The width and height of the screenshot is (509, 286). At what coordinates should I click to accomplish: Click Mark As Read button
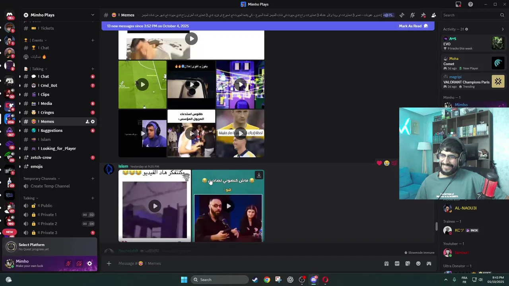pyautogui.click(x=413, y=26)
